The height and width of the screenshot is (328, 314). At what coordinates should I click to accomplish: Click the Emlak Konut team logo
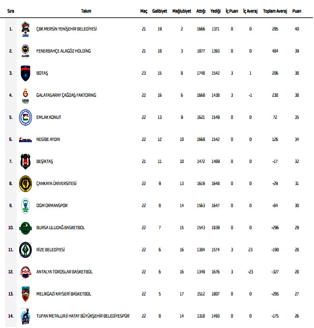(25, 117)
